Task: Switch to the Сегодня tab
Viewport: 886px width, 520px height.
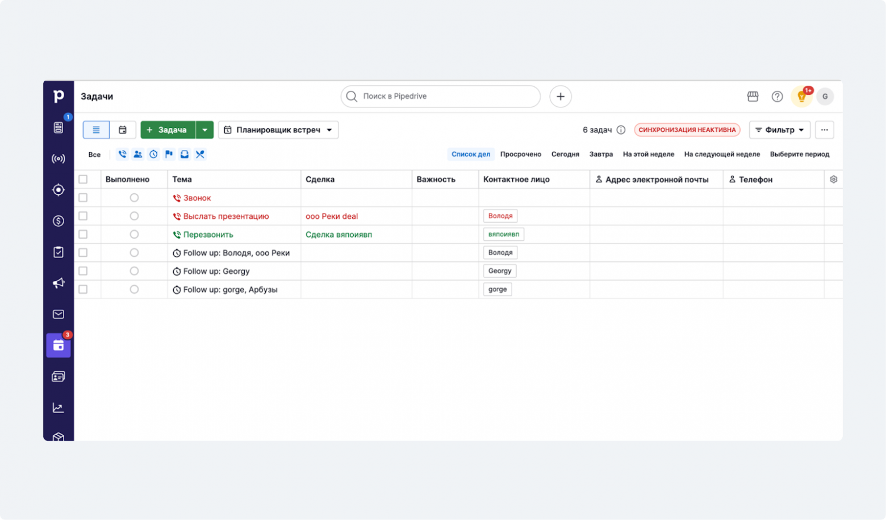Action: [565, 154]
